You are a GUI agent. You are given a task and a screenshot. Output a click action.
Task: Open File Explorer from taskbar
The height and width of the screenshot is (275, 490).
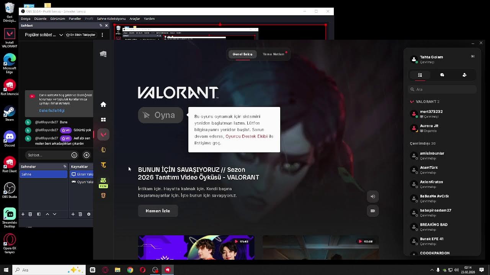[x=118, y=270]
